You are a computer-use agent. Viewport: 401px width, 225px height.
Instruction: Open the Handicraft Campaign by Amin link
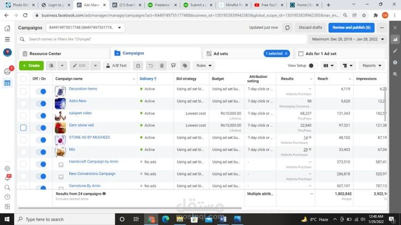[94, 161]
